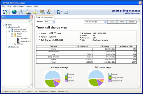Click the international legend color swatch
Viewport: 143px width, 94px height.
point(110,81)
